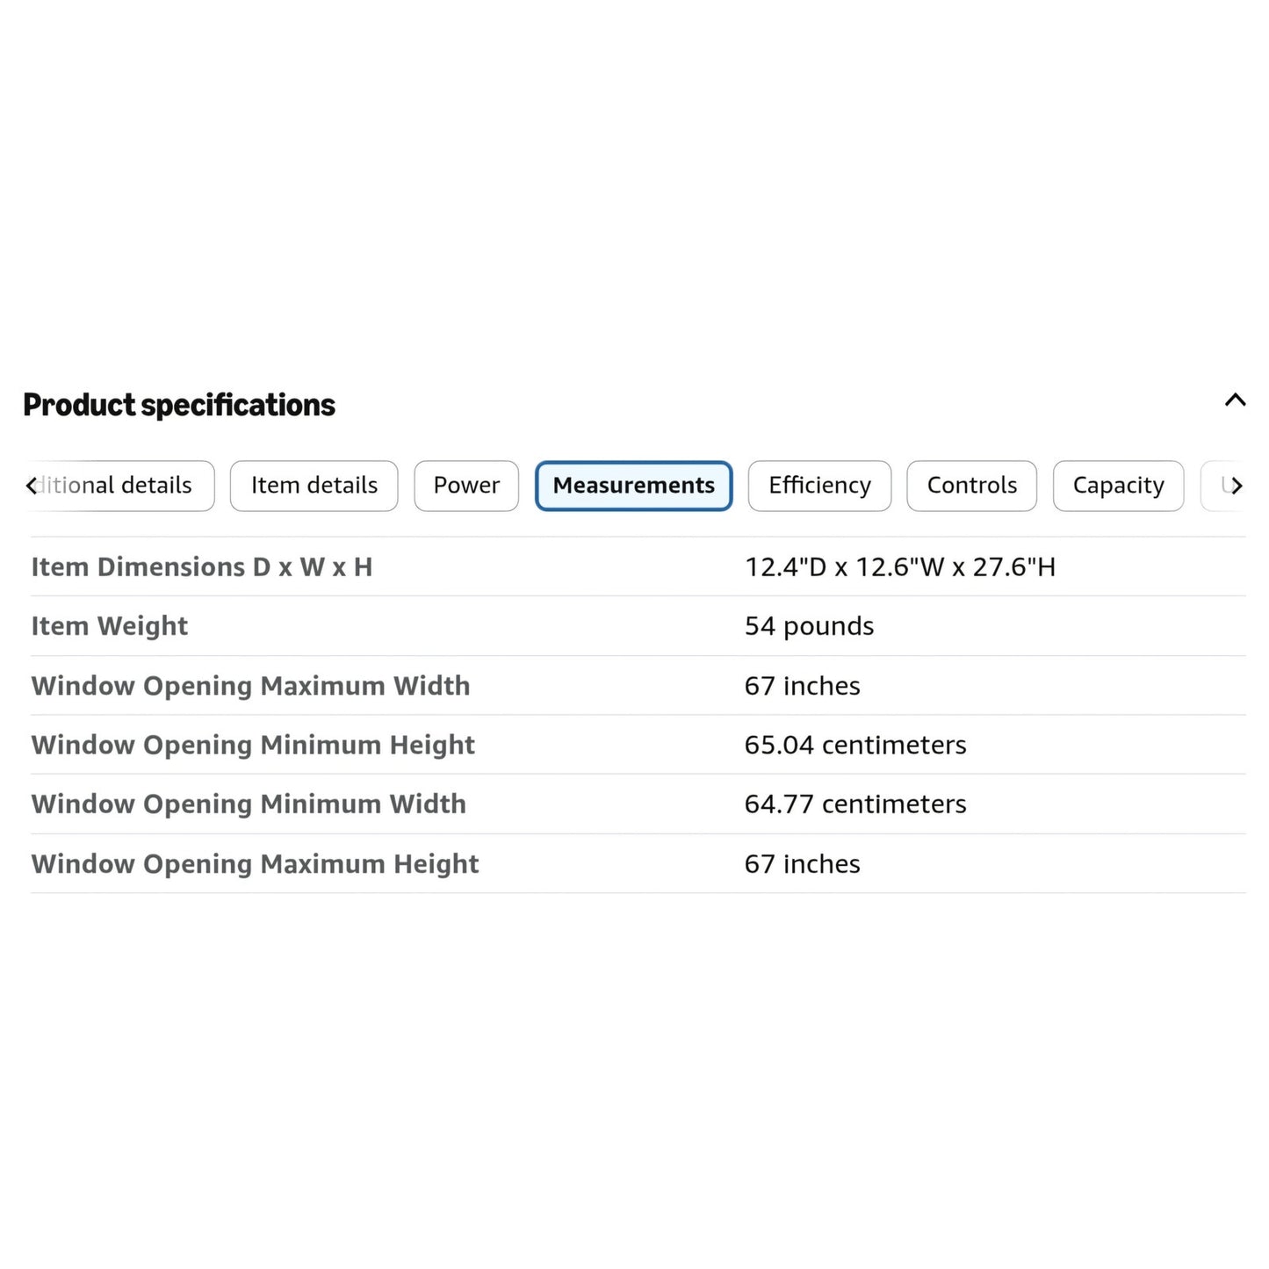Select the Measurements tab

pyautogui.click(x=634, y=486)
